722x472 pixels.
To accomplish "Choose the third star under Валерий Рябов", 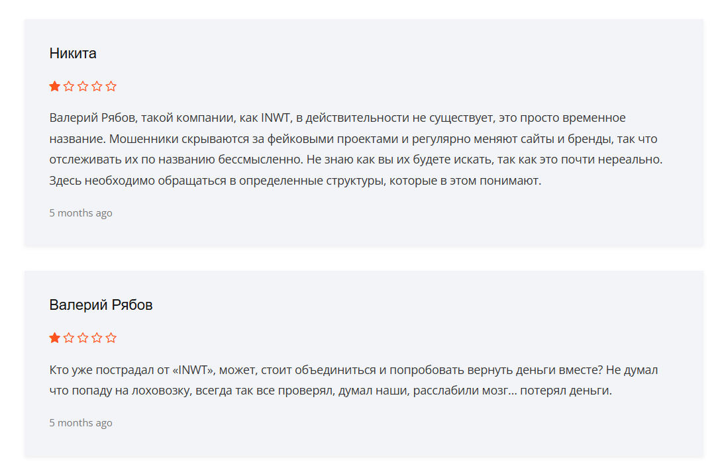I will click(x=83, y=338).
